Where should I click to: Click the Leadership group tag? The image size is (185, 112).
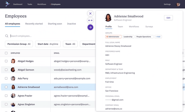point(128,36)
